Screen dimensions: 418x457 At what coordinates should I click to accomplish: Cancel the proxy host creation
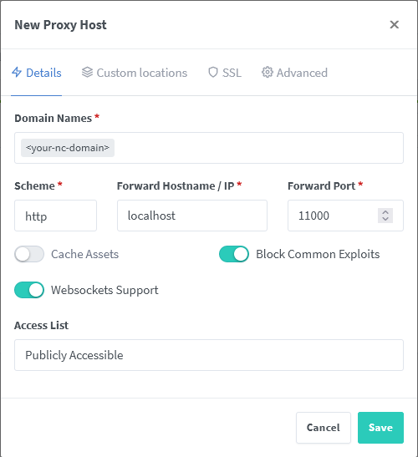point(324,428)
